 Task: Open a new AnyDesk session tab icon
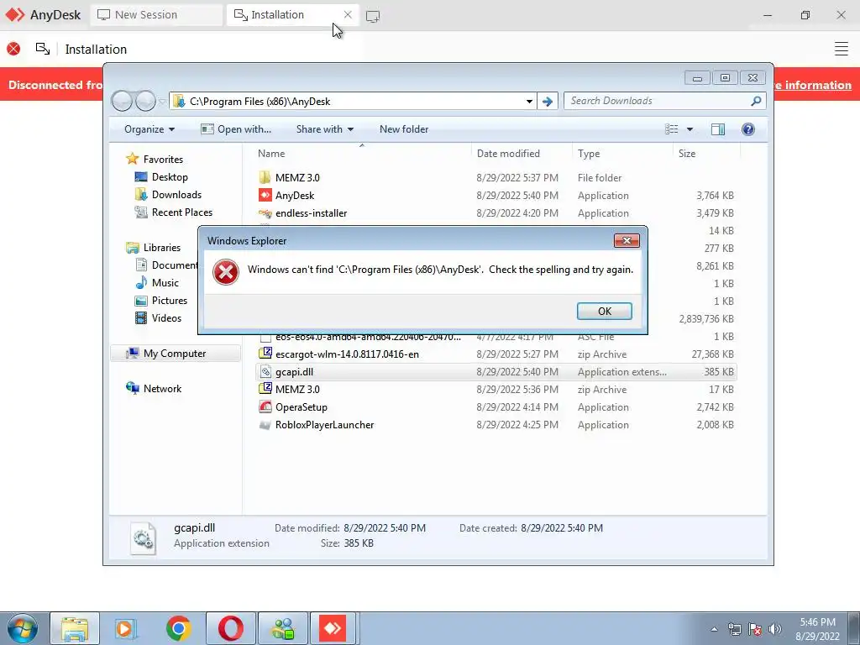click(x=373, y=16)
